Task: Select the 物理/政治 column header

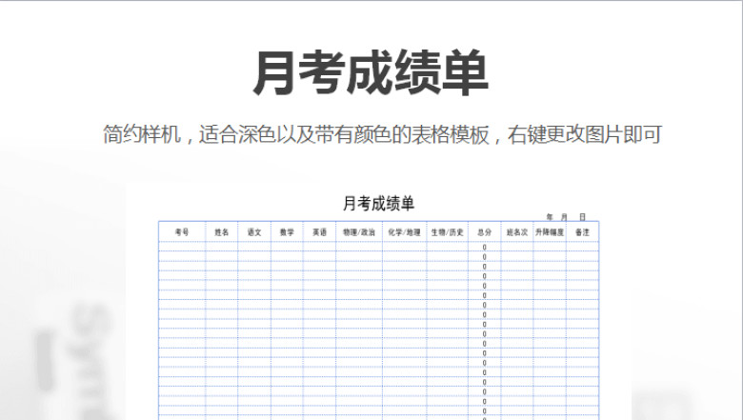Action: [359, 232]
